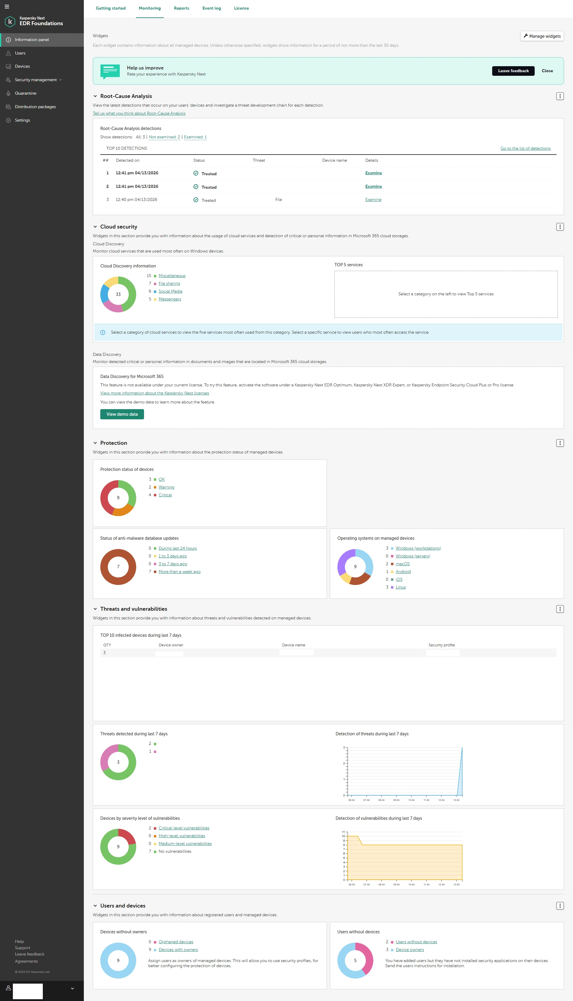
Task: Click the Critical protection status link
Action: [165, 495]
